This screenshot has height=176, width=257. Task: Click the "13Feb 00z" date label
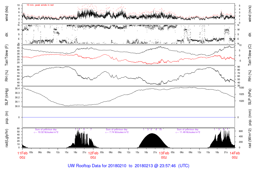click(164, 155)
